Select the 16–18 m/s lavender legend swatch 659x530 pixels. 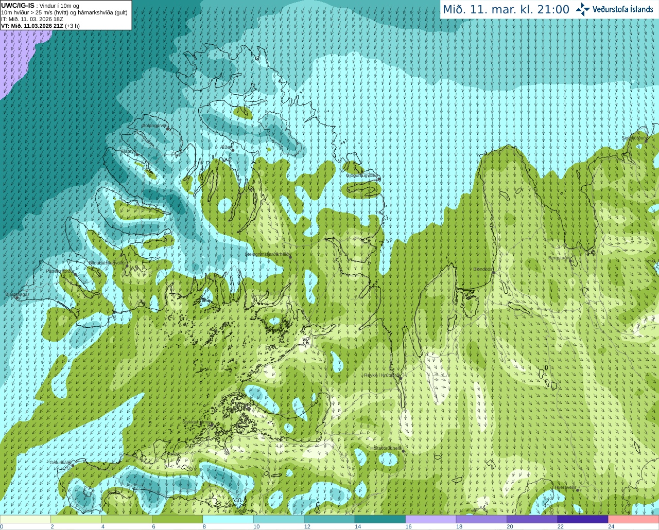[x=431, y=519]
